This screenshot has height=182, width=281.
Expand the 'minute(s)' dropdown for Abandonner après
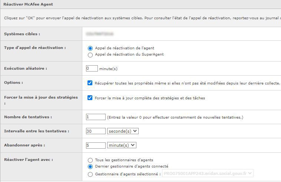(x=122, y=145)
